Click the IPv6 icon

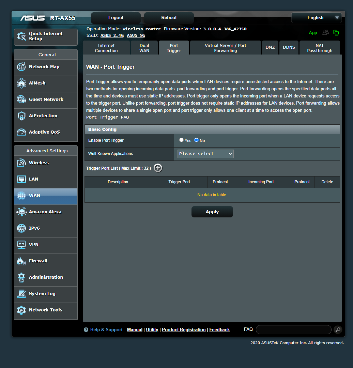[21, 228]
